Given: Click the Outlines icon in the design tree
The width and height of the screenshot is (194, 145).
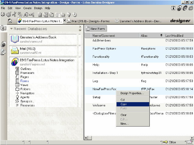Looking at the screenshot, I should (x=17, y=69).
